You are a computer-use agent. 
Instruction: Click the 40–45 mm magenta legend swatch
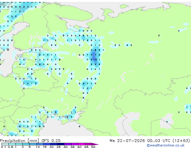coord(82,144)
